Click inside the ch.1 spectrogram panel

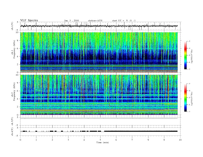pos(99,52)
